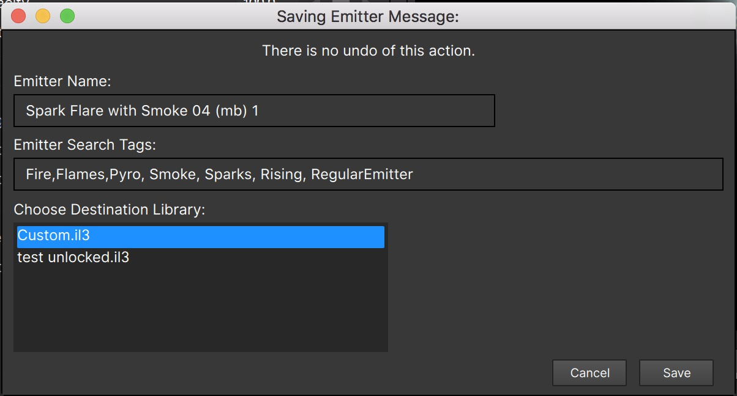The height and width of the screenshot is (396, 737).
Task: Click the word RegularEmitter in search tags
Action: 362,175
